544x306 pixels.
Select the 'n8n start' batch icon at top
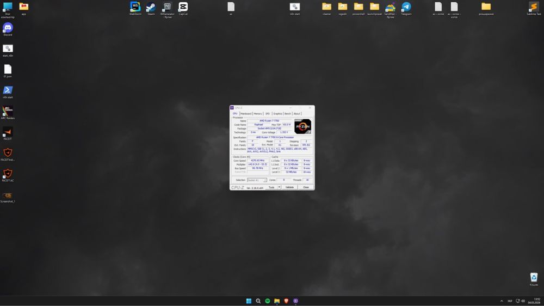tap(294, 8)
